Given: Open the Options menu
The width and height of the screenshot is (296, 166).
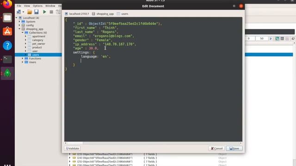Looking at the screenshot, I should (x=37, y=6).
